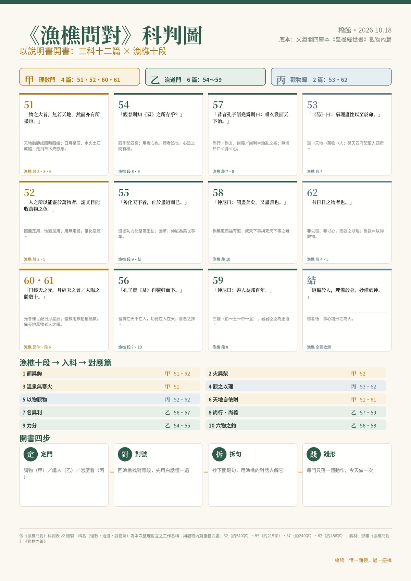Click the 甲 51・52 tag in row 1
The width and height of the screenshot is (411, 581).
click(177, 374)
